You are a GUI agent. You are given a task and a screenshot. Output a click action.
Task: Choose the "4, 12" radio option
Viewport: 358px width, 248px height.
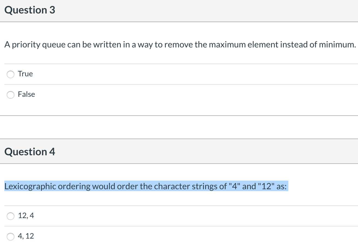tap(11, 237)
